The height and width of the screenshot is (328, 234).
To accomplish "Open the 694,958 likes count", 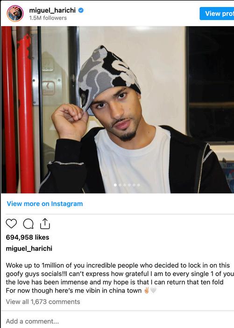I will click(x=28, y=237).
